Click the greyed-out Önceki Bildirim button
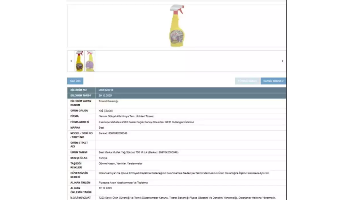The width and height of the screenshot is (356, 200). (247, 81)
